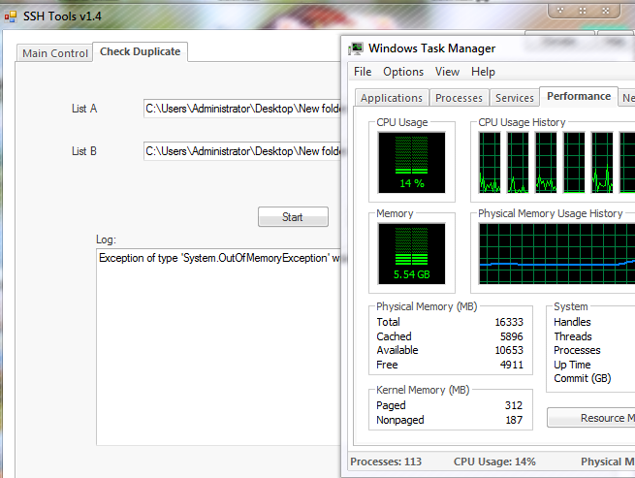
Task: Open the Processes tab in Task Manager
Action: [459, 98]
